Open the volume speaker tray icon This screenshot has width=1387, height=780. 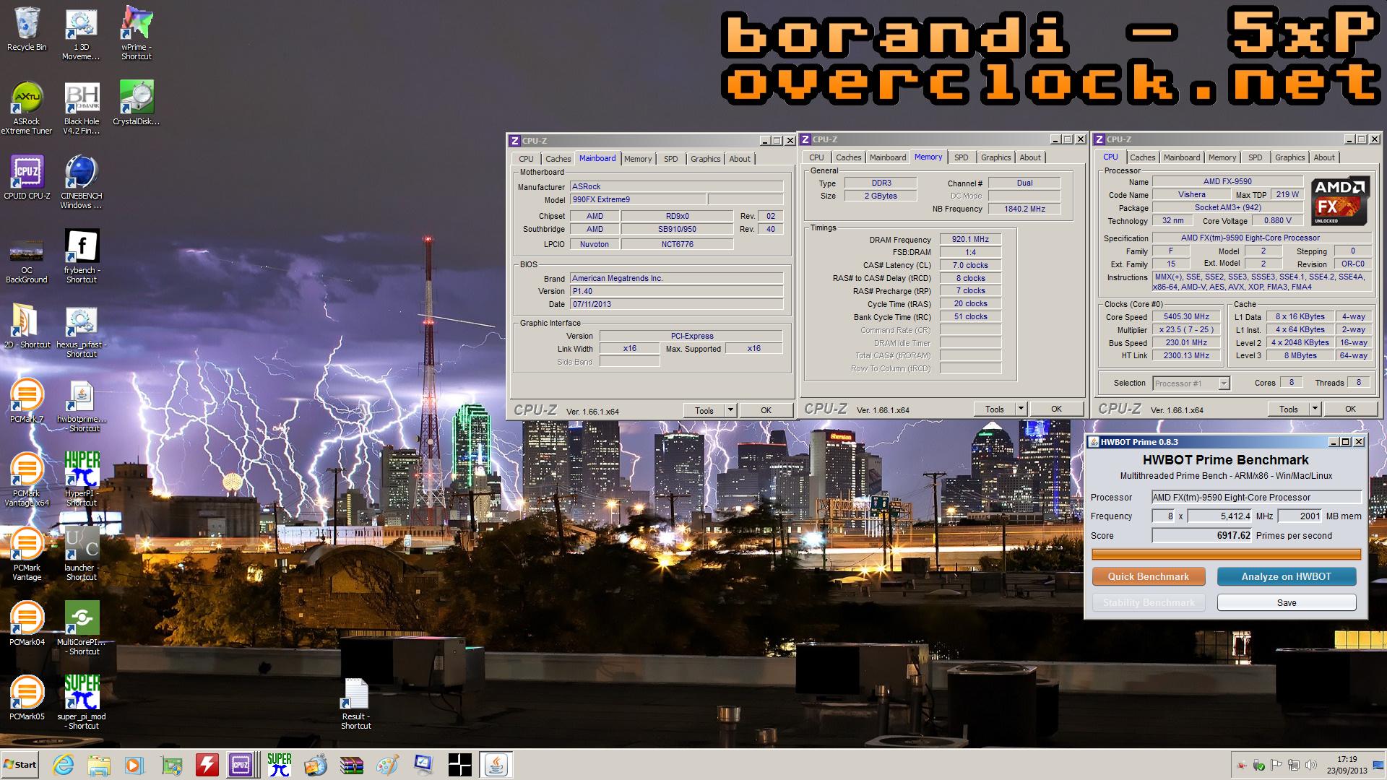[x=1310, y=766]
